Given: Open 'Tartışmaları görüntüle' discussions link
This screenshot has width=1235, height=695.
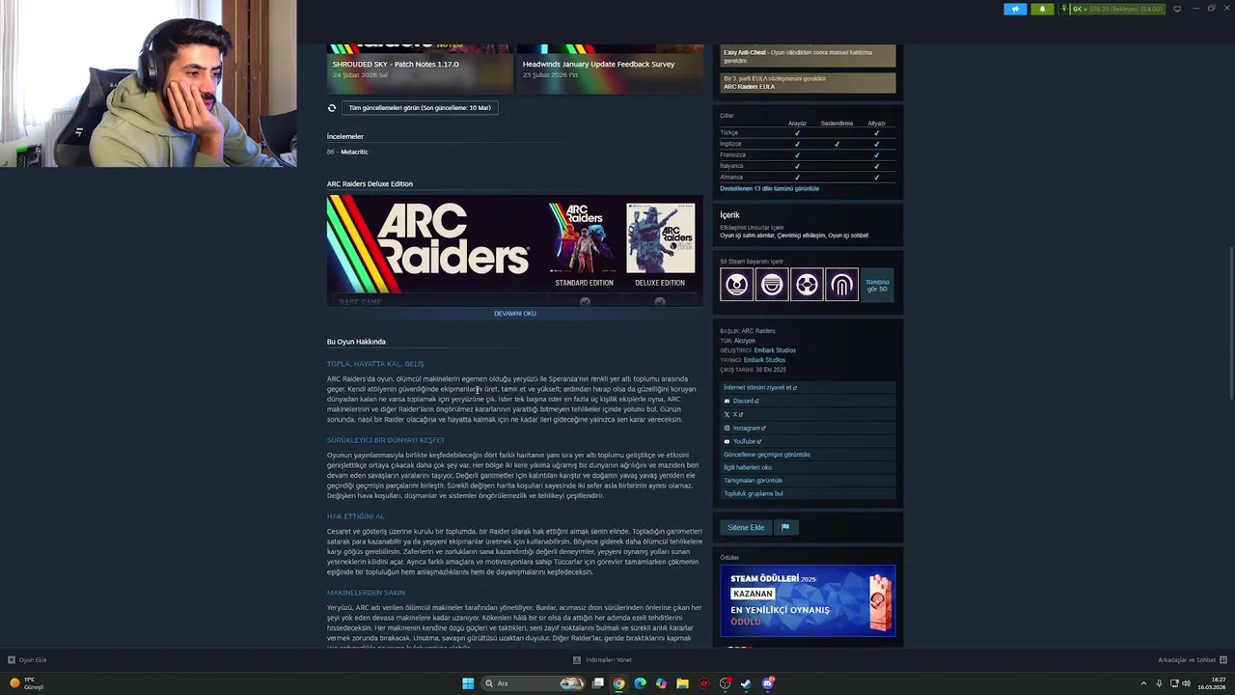Looking at the screenshot, I should point(808,481).
